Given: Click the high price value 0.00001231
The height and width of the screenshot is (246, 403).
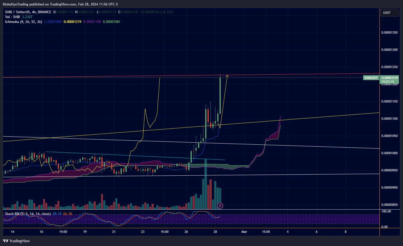Looking at the screenshot, I should pyautogui.click(x=86, y=12).
